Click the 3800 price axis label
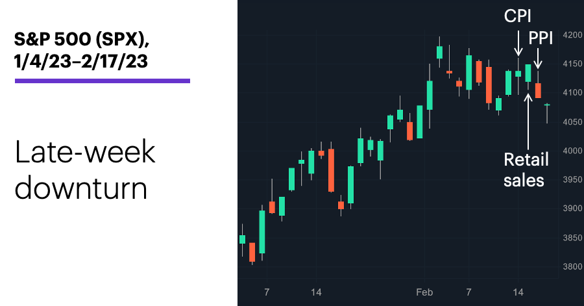Viewport: 584px width, 306px height. point(572,266)
